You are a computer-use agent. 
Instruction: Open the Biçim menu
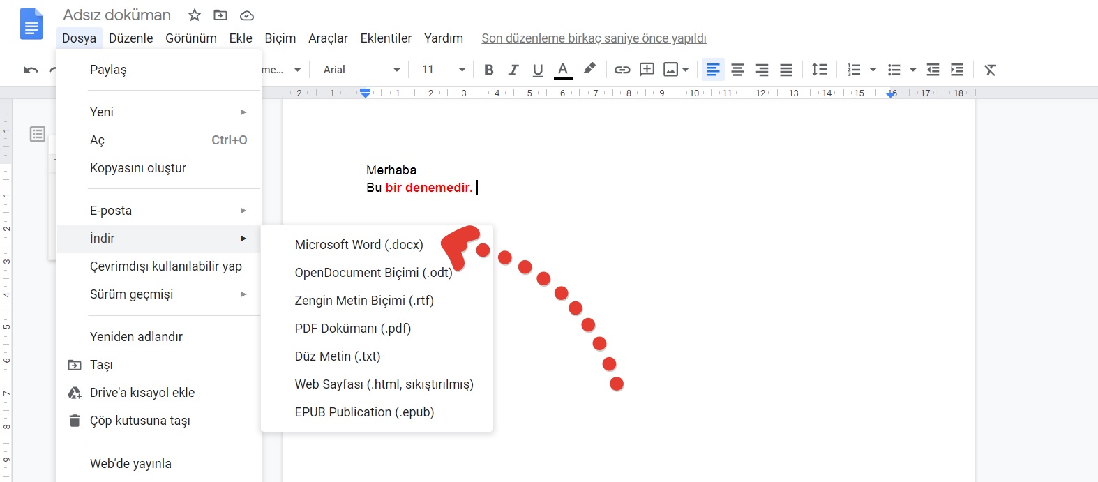pos(280,38)
